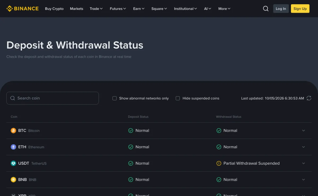Click the Sign Up button
The height and width of the screenshot is (196, 318).
click(300, 8)
